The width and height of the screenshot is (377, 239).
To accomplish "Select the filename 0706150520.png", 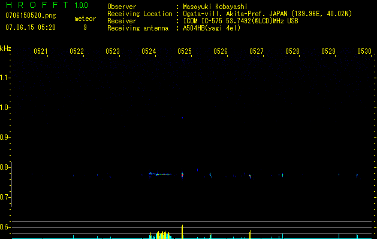I will 31,16.
